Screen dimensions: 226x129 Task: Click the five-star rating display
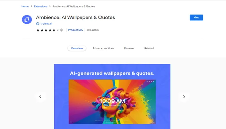point(46,30)
